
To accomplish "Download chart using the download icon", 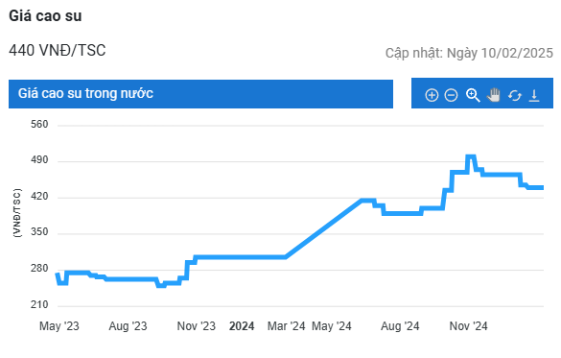I will point(534,96).
